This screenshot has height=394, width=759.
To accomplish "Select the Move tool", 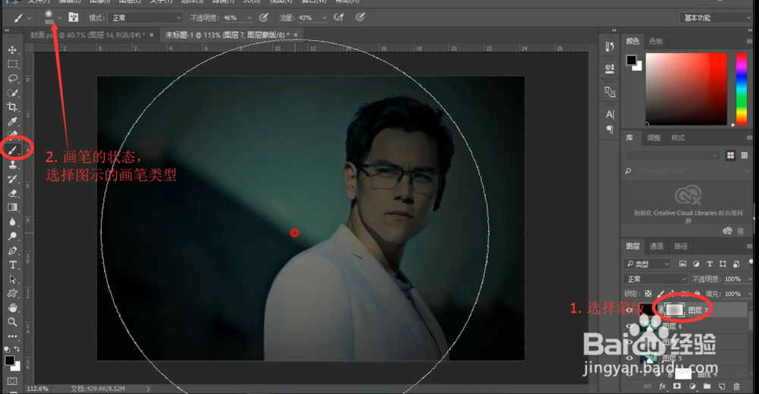I will pyautogui.click(x=13, y=50).
